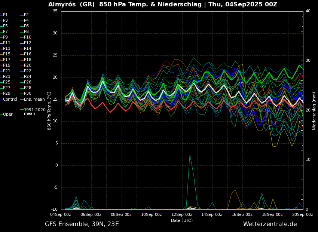Click the green Oper legend line swatch

[1, 115]
